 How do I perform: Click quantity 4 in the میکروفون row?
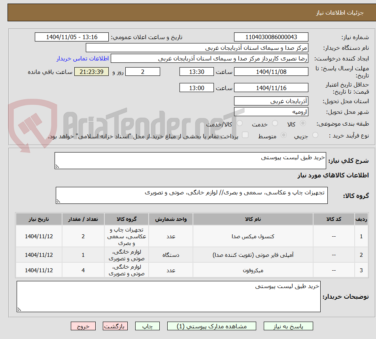point(83,270)
